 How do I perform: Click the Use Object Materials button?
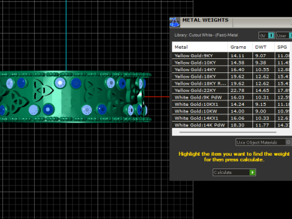[x=263, y=142]
